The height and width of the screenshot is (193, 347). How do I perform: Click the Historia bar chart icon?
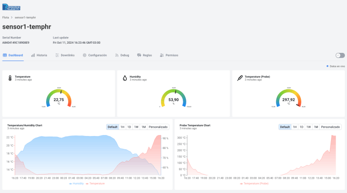click(33, 55)
